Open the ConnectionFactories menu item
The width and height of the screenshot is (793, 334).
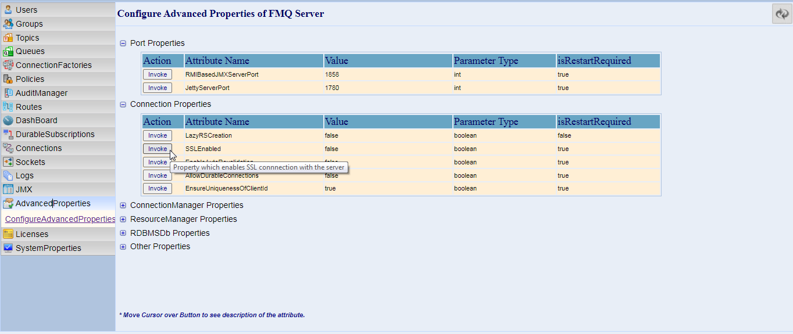(x=58, y=65)
